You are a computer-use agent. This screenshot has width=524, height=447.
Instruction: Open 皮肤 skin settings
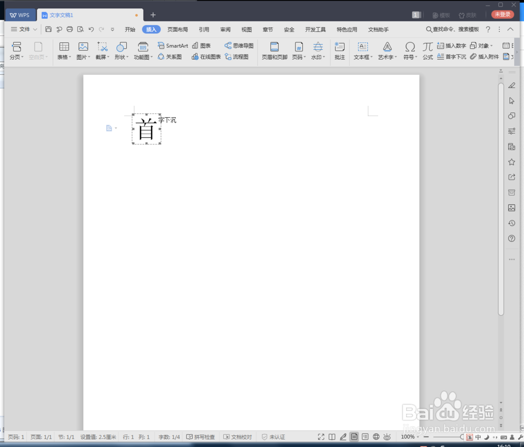tap(467, 15)
